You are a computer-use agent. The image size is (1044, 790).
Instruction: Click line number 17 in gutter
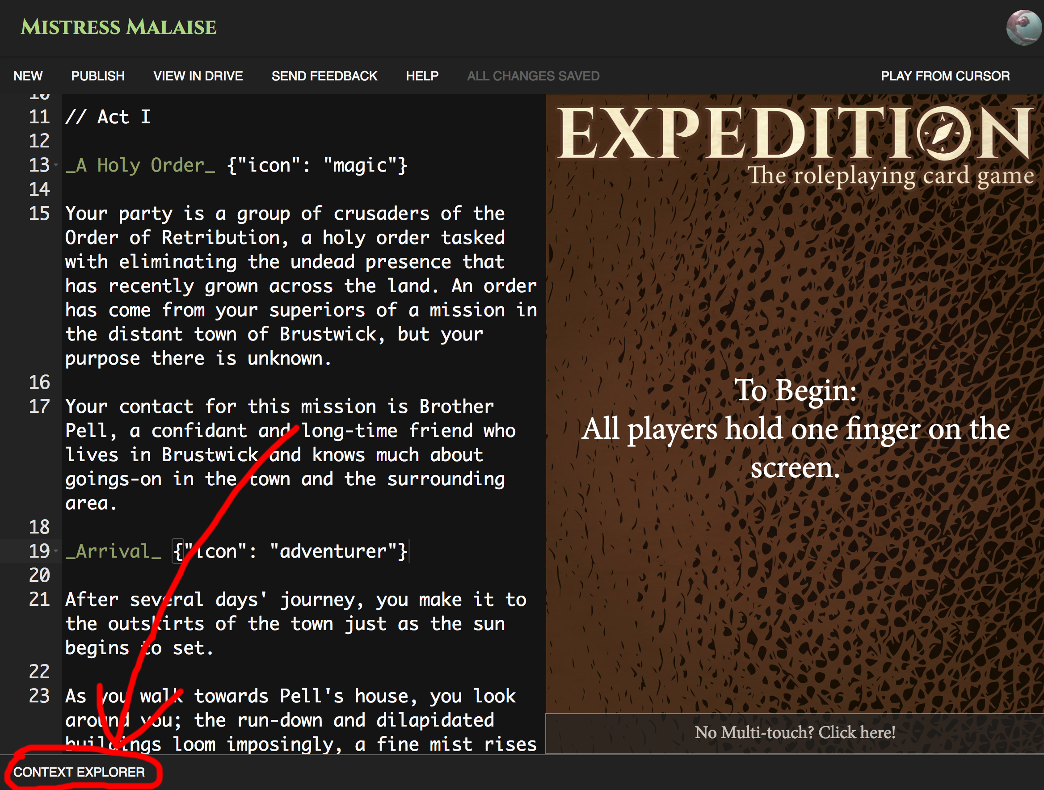(39, 407)
